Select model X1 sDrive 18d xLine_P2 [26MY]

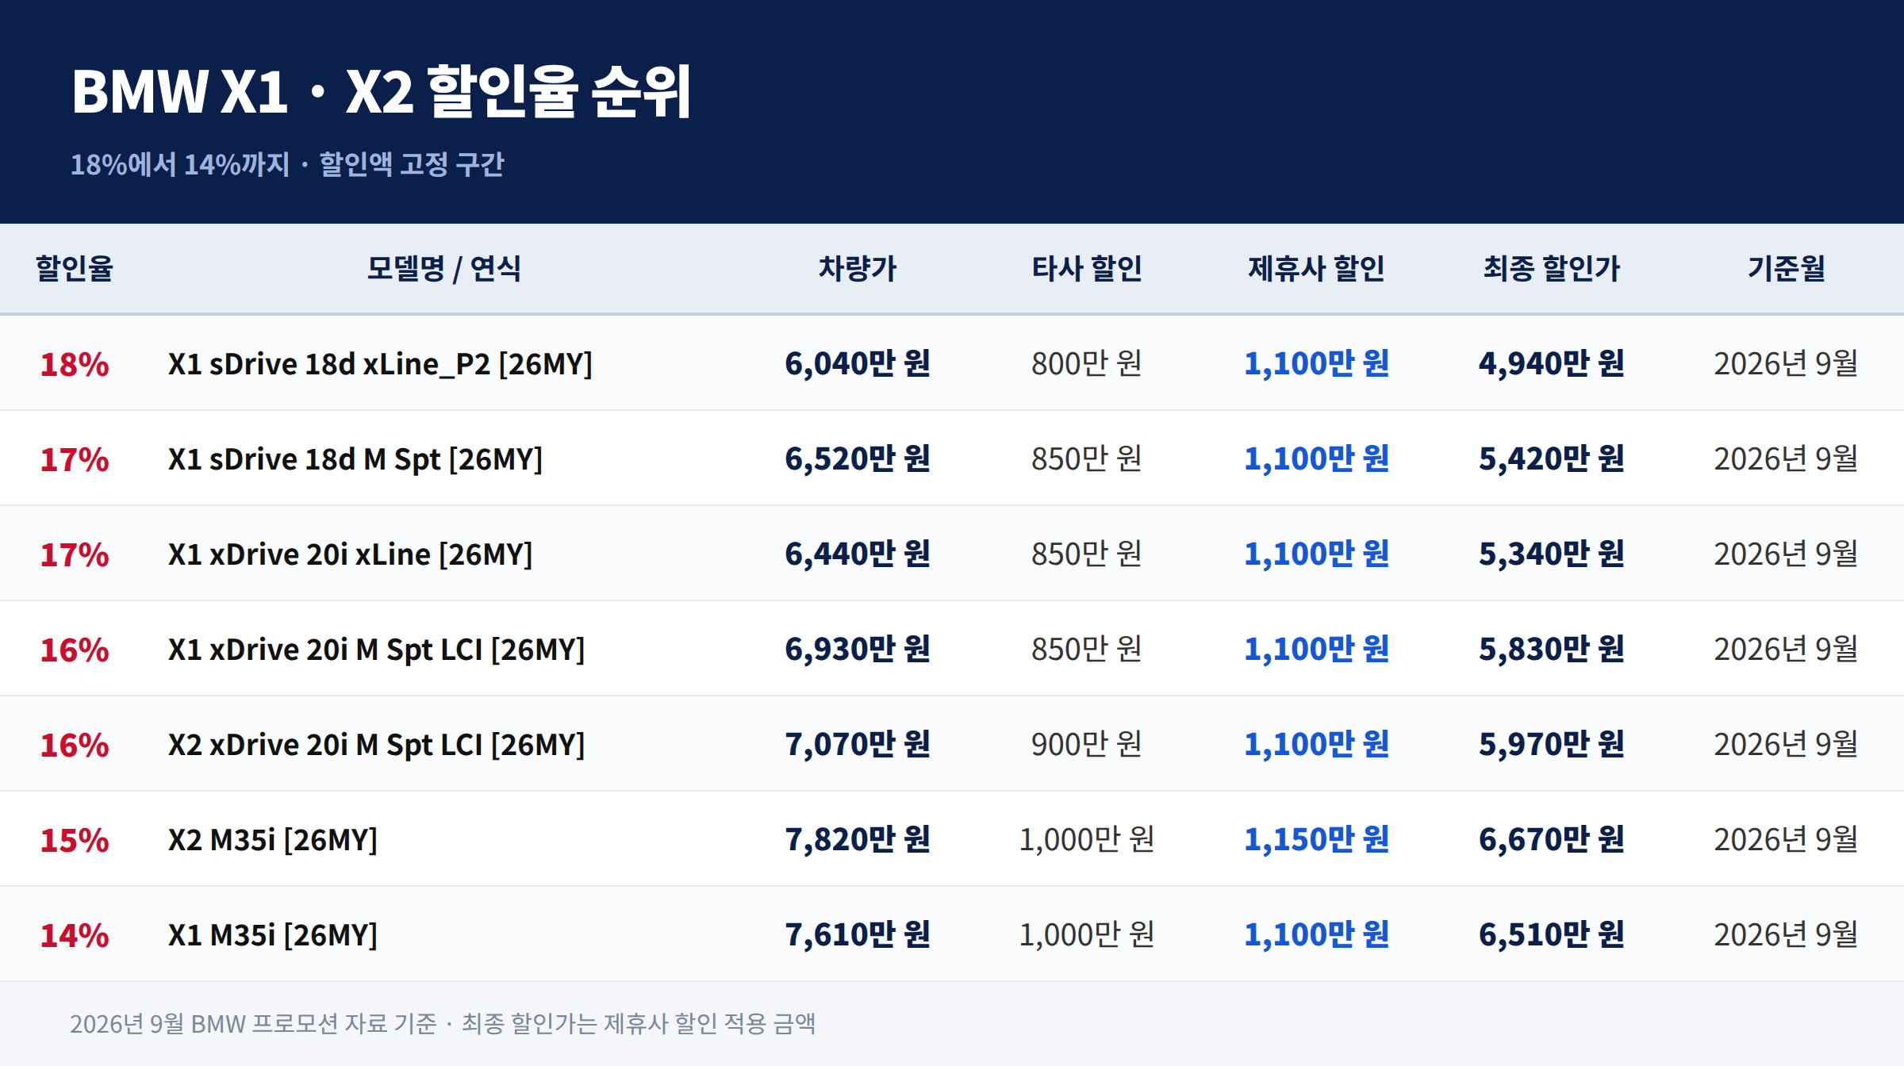pos(380,364)
